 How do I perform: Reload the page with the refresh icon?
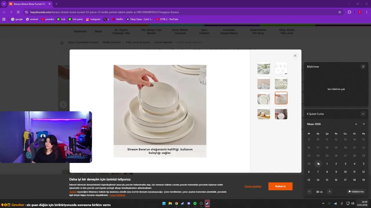tap(18, 12)
